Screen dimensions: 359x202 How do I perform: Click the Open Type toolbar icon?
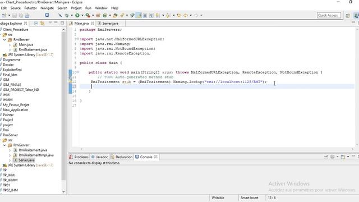[x=115, y=15]
